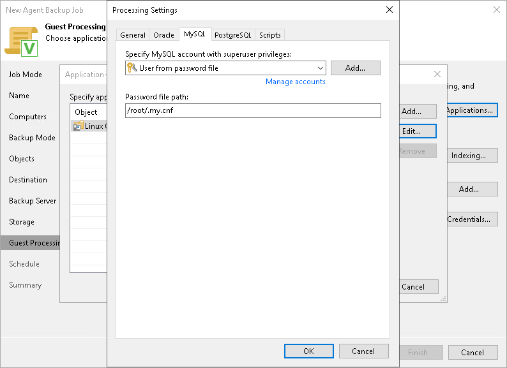Image resolution: width=507 pixels, height=368 pixels.
Task: Click the Indexing button in wizard
Action: [473, 156]
